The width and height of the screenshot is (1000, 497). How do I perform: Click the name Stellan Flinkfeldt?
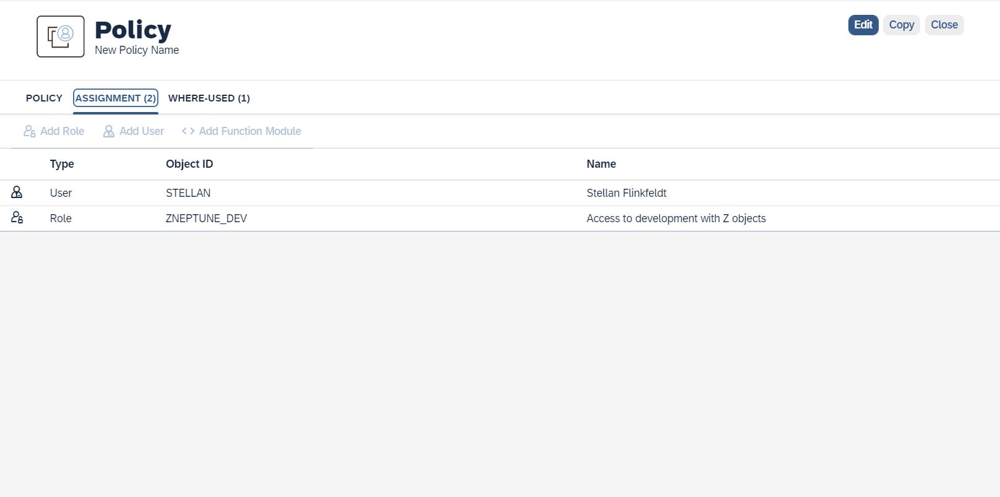coord(626,193)
